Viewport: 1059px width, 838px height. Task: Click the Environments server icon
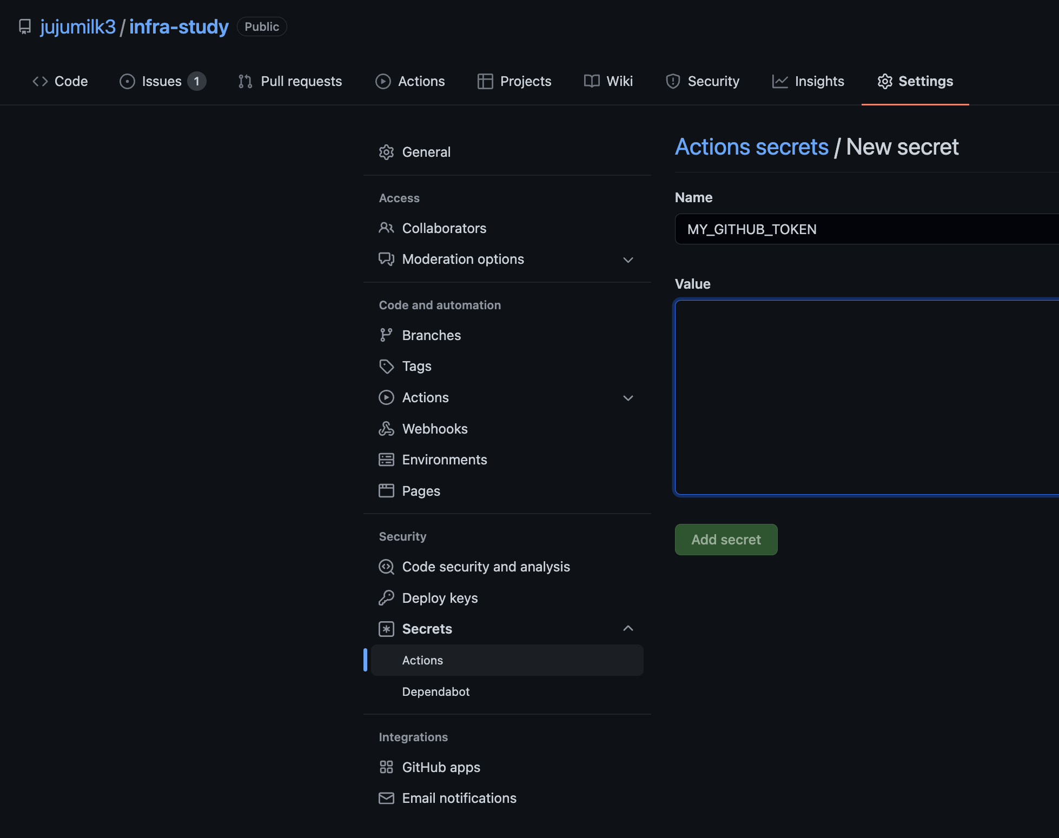(386, 460)
